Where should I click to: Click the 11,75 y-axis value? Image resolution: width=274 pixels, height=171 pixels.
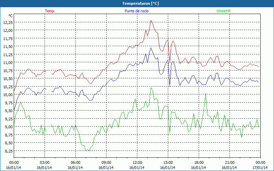click(8, 38)
